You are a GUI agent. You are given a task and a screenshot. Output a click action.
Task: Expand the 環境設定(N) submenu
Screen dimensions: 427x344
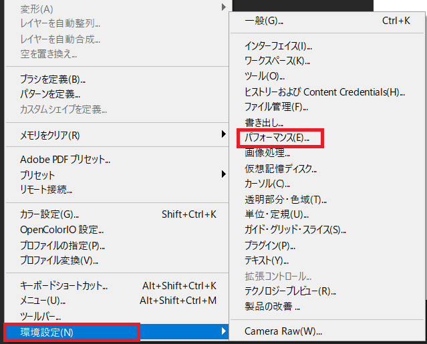(x=117, y=332)
